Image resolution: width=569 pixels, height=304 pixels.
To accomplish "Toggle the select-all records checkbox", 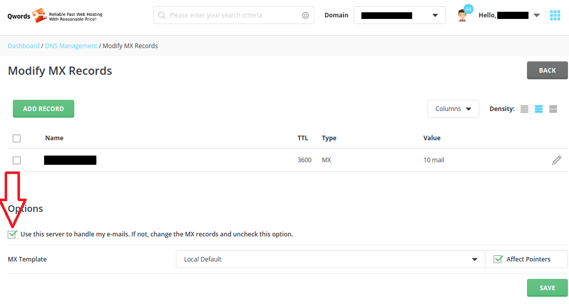I will 16,138.
